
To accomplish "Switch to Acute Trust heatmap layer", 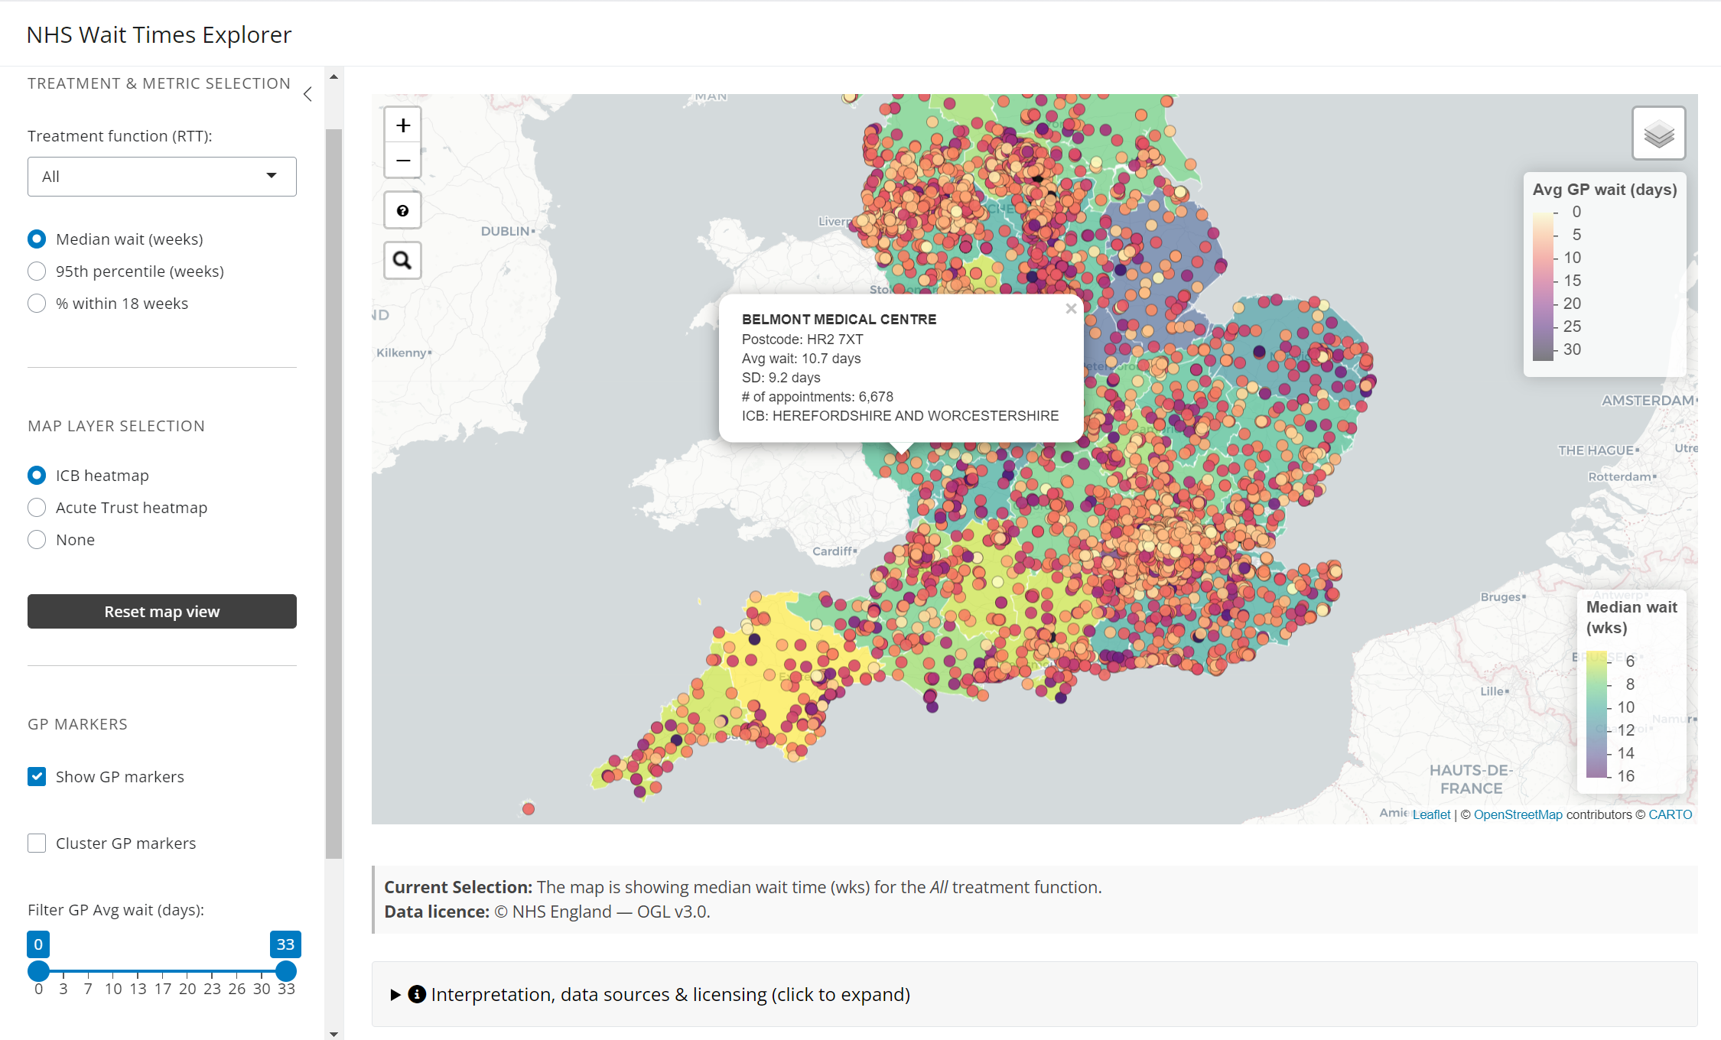I will tap(37, 508).
